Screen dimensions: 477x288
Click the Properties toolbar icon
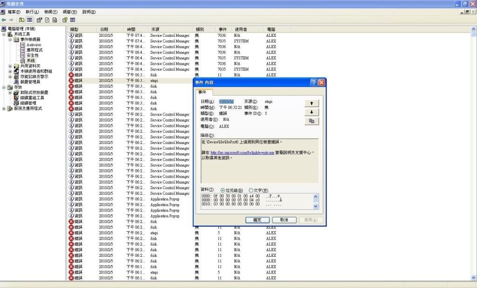tap(39, 20)
